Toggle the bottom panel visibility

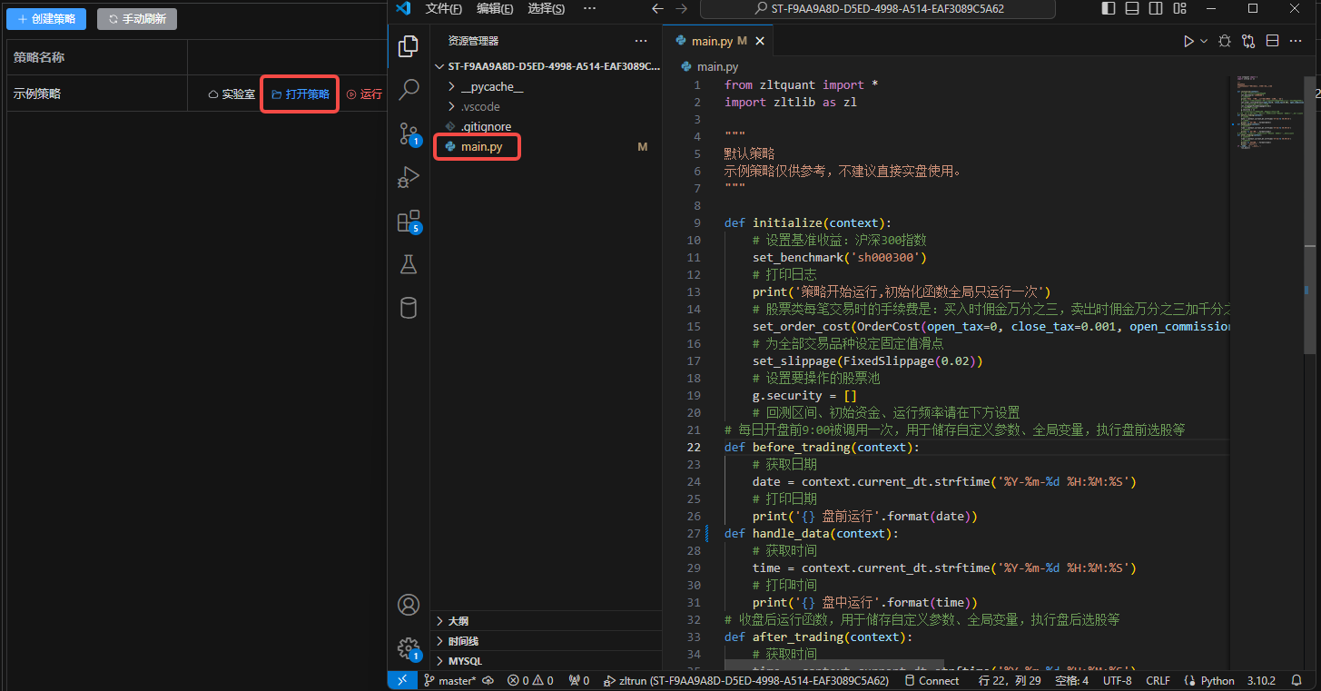1131,8
